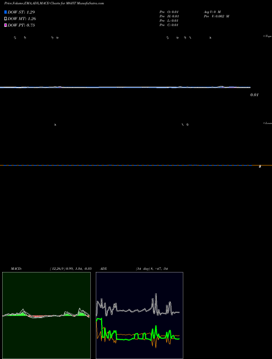The image size is (272, 359).
Task: Click the chart title mentioning MunafaSutra.com
Action: [54, 3]
